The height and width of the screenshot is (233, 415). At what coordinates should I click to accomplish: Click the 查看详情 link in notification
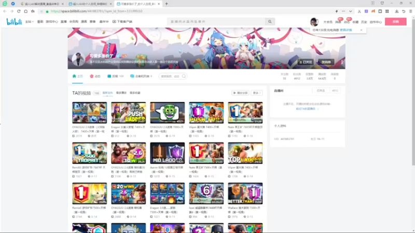(x=346, y=30)
